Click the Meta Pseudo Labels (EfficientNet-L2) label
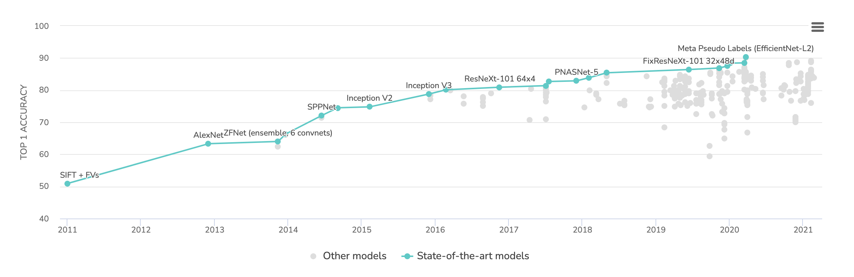The image size is (854, 277). pyautogui.click(x=745, y=49)
